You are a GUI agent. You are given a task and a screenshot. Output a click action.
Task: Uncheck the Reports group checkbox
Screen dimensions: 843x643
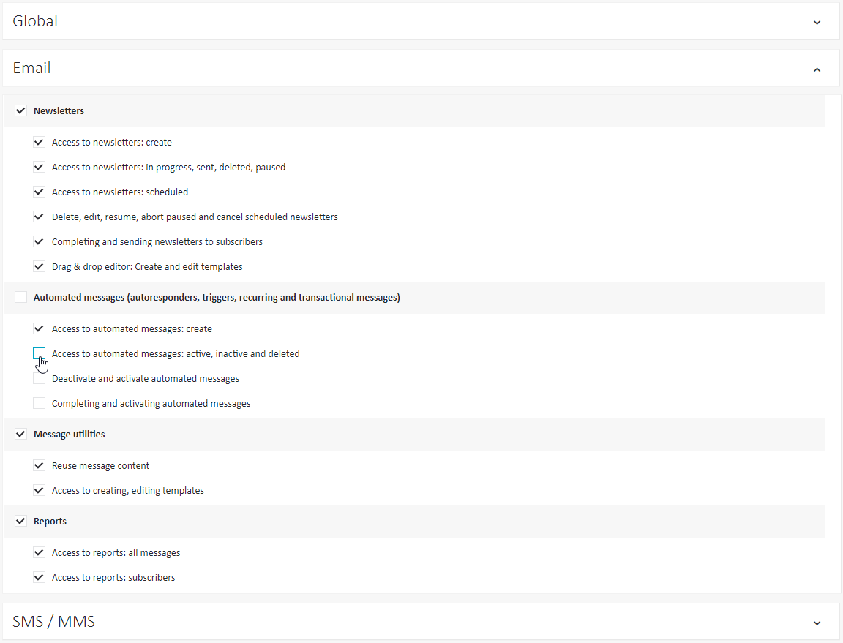(21, 521)
